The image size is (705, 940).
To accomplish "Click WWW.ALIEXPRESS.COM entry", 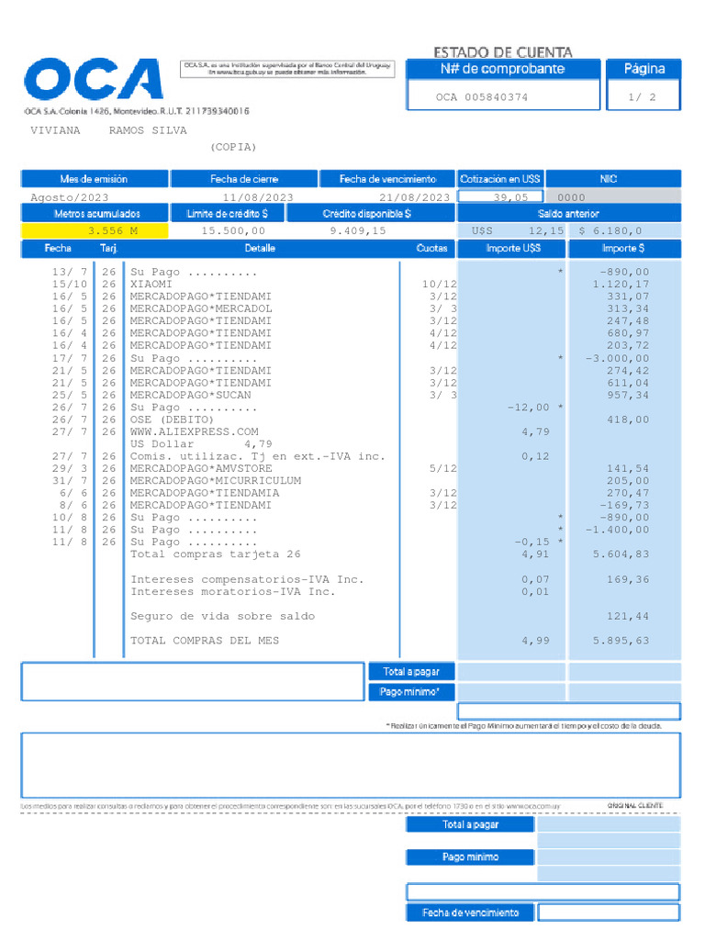I will [195, 431].
